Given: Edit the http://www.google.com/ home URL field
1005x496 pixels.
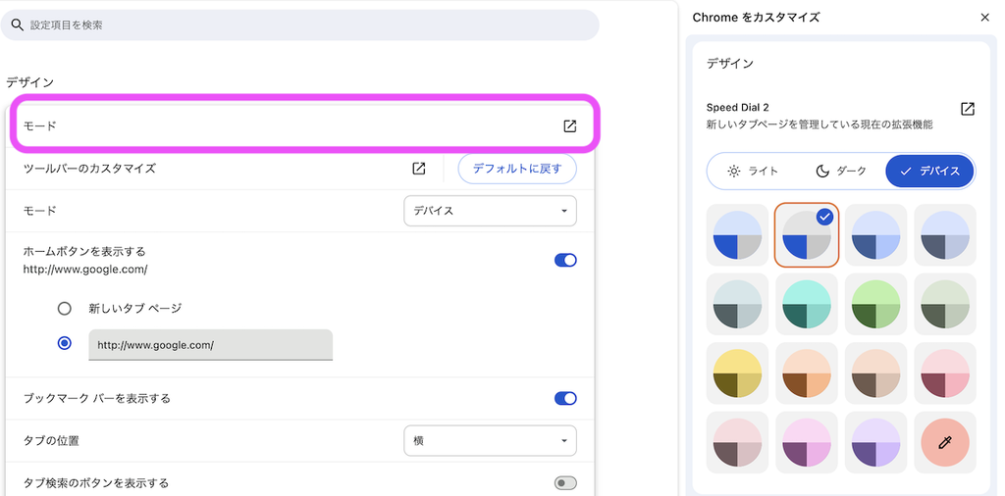Looking at the screenshot, I should [210, 345].
